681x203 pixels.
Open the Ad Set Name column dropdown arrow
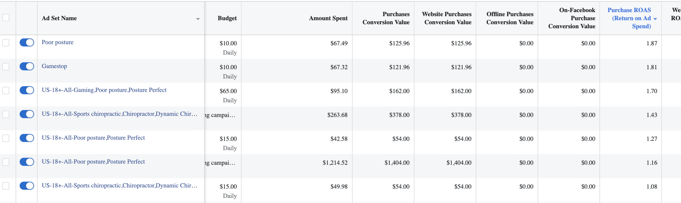(x=198, y=19)
